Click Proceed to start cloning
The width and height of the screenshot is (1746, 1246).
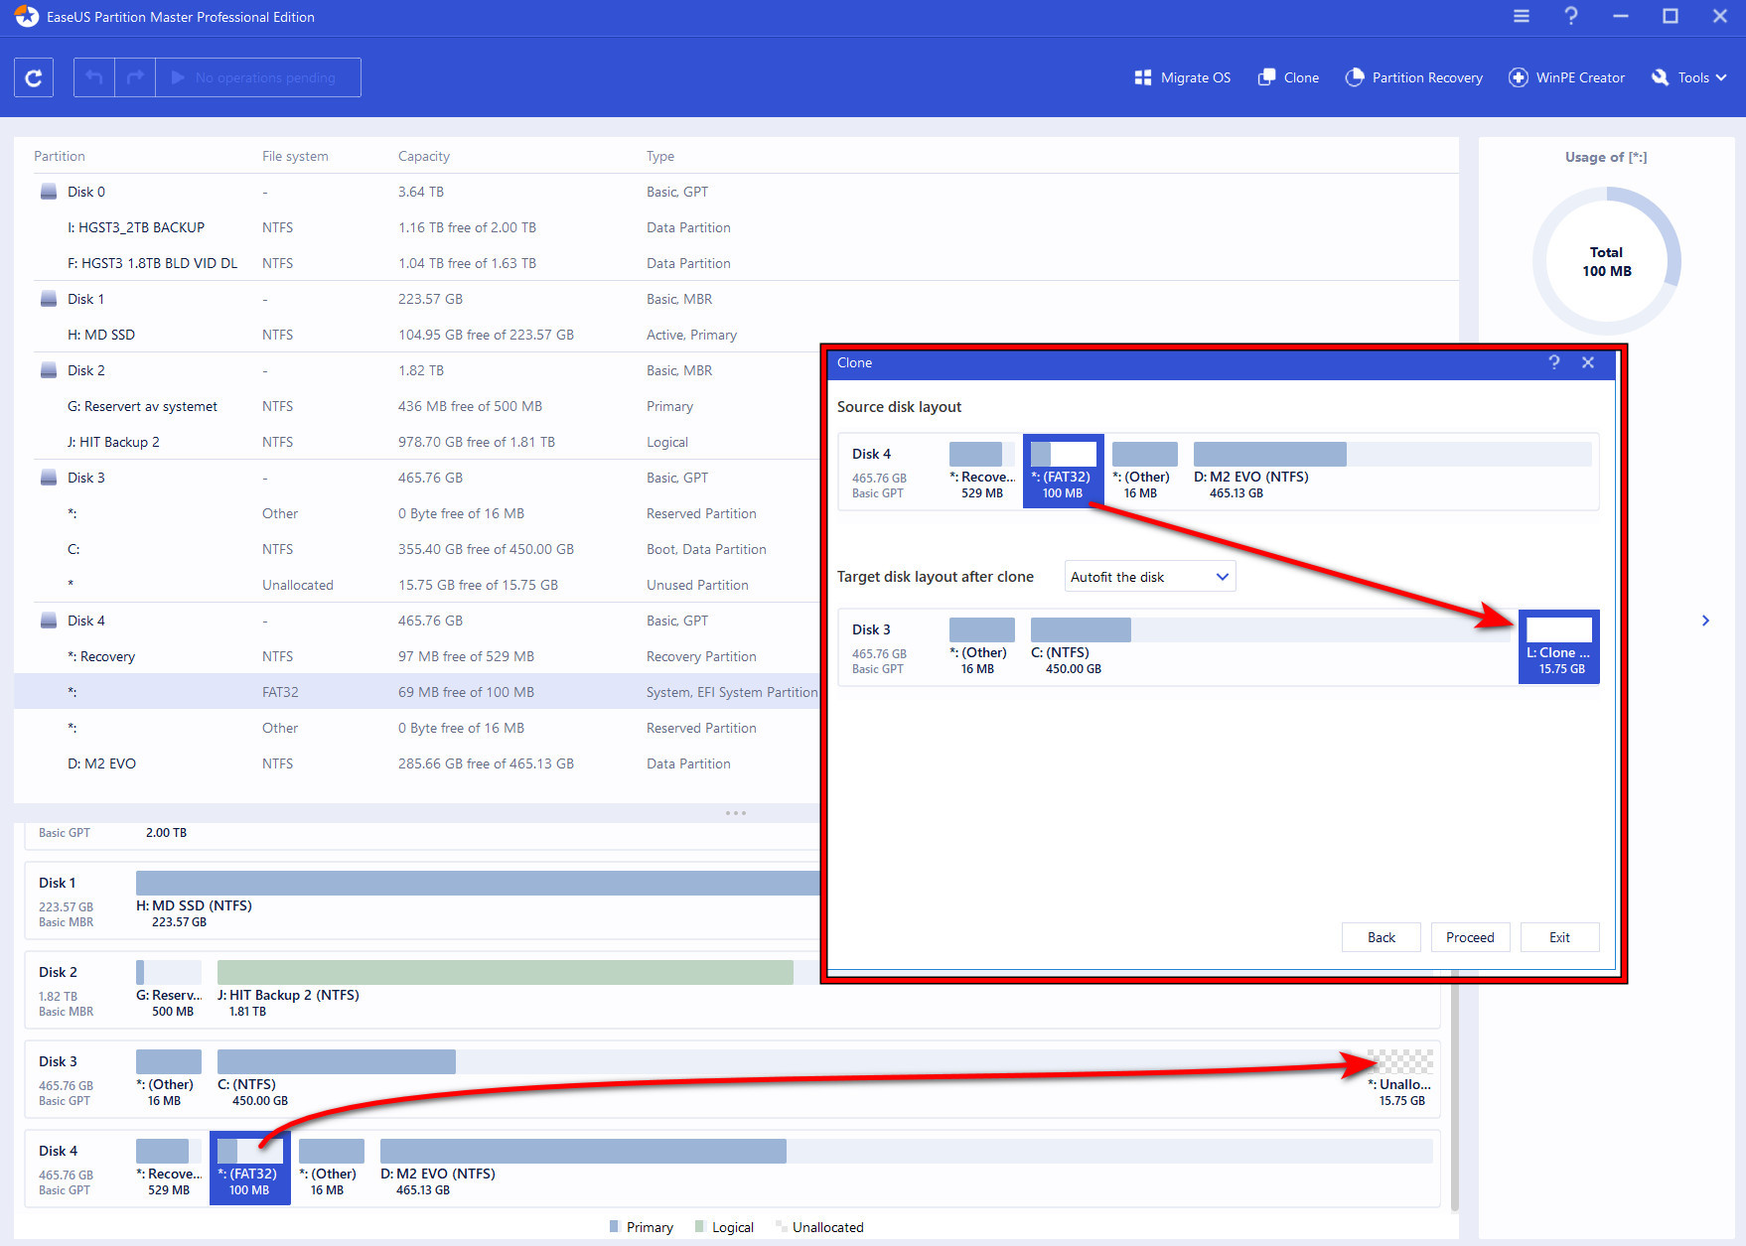pos(1470,937)
